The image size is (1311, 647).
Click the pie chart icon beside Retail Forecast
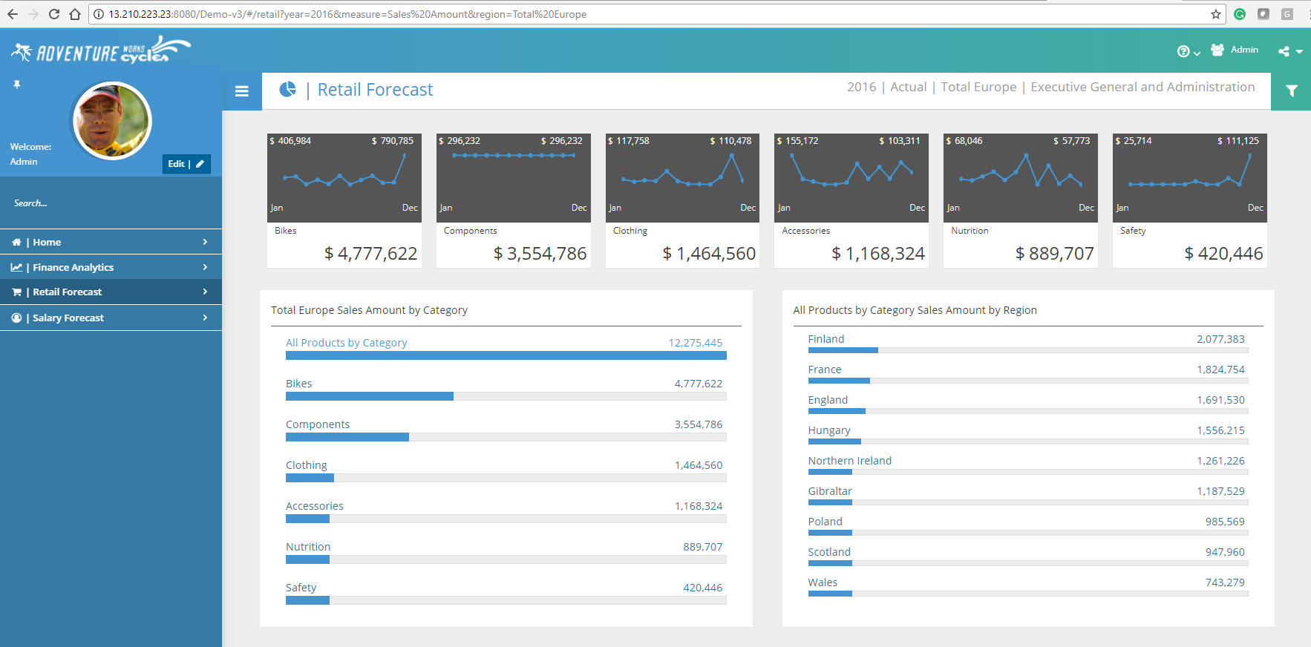pos(287,90)
